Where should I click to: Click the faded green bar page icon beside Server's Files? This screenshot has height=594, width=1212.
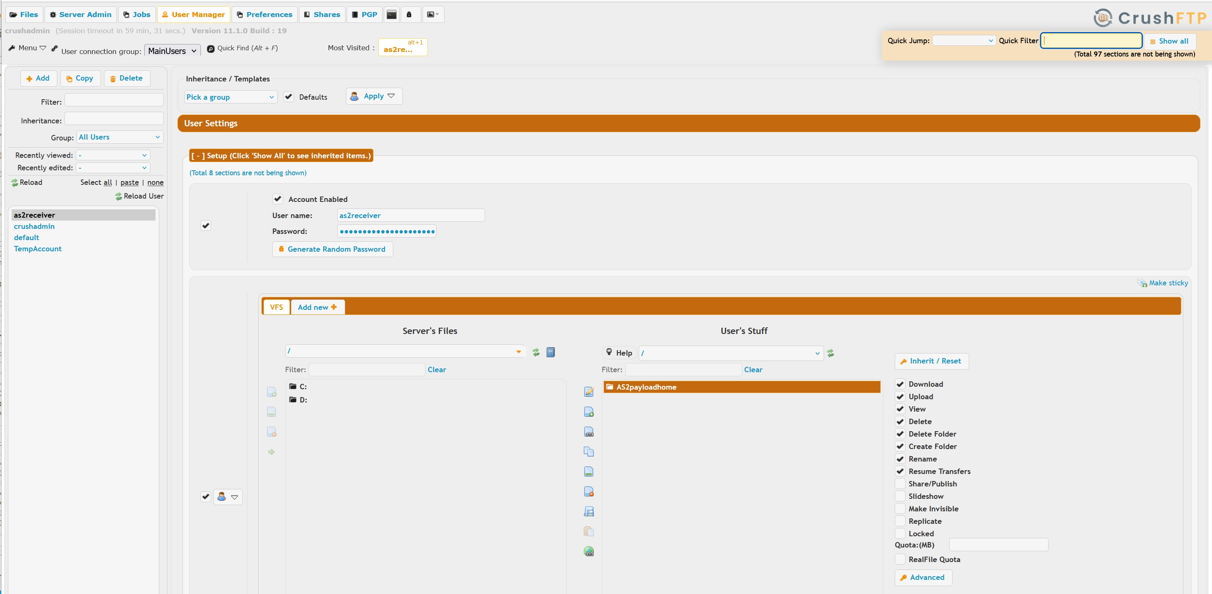(272, 412)
